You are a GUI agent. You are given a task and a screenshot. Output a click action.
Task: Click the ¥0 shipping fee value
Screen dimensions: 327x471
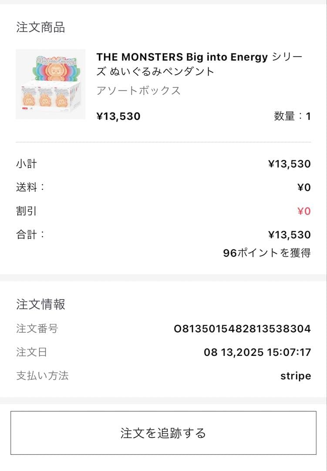coord(304,188)
